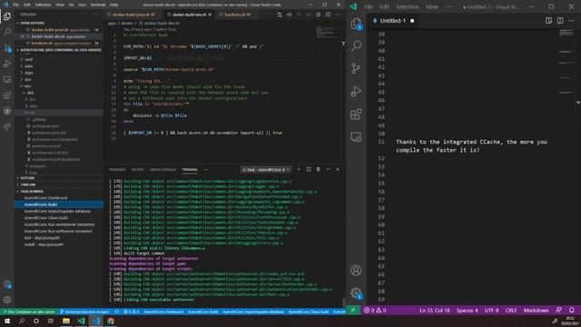Select AzerothCore Build task in Task Runner

coord(59,204)
